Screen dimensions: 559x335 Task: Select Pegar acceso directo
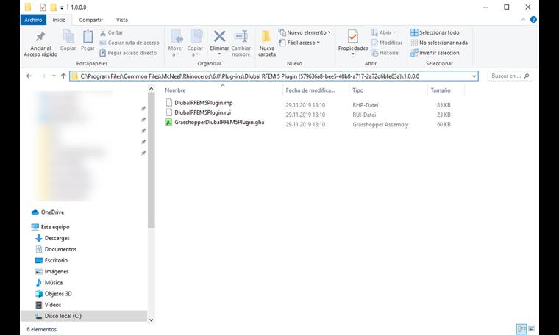point(128,53)
